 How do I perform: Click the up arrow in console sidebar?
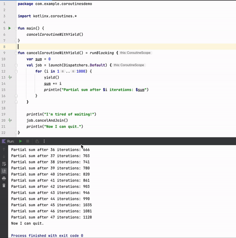pyautogui.click(x=4, y=150)
